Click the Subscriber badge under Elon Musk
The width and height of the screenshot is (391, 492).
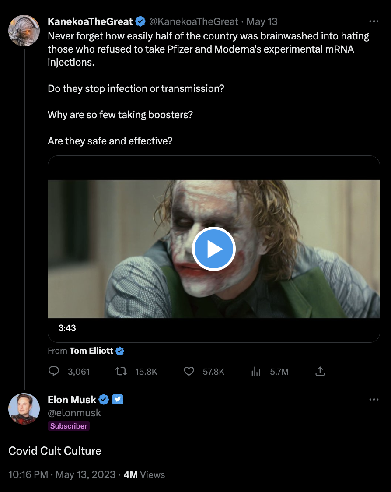point(68,425)
